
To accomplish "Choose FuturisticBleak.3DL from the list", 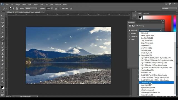I will (x=156, y=70).
